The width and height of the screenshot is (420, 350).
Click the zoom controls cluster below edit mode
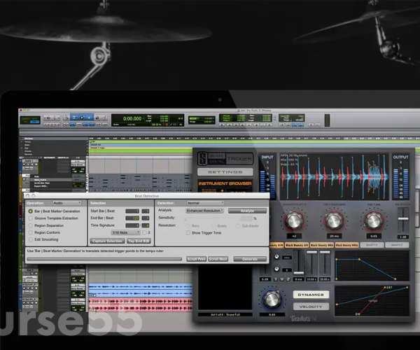(x=51, y=125)
